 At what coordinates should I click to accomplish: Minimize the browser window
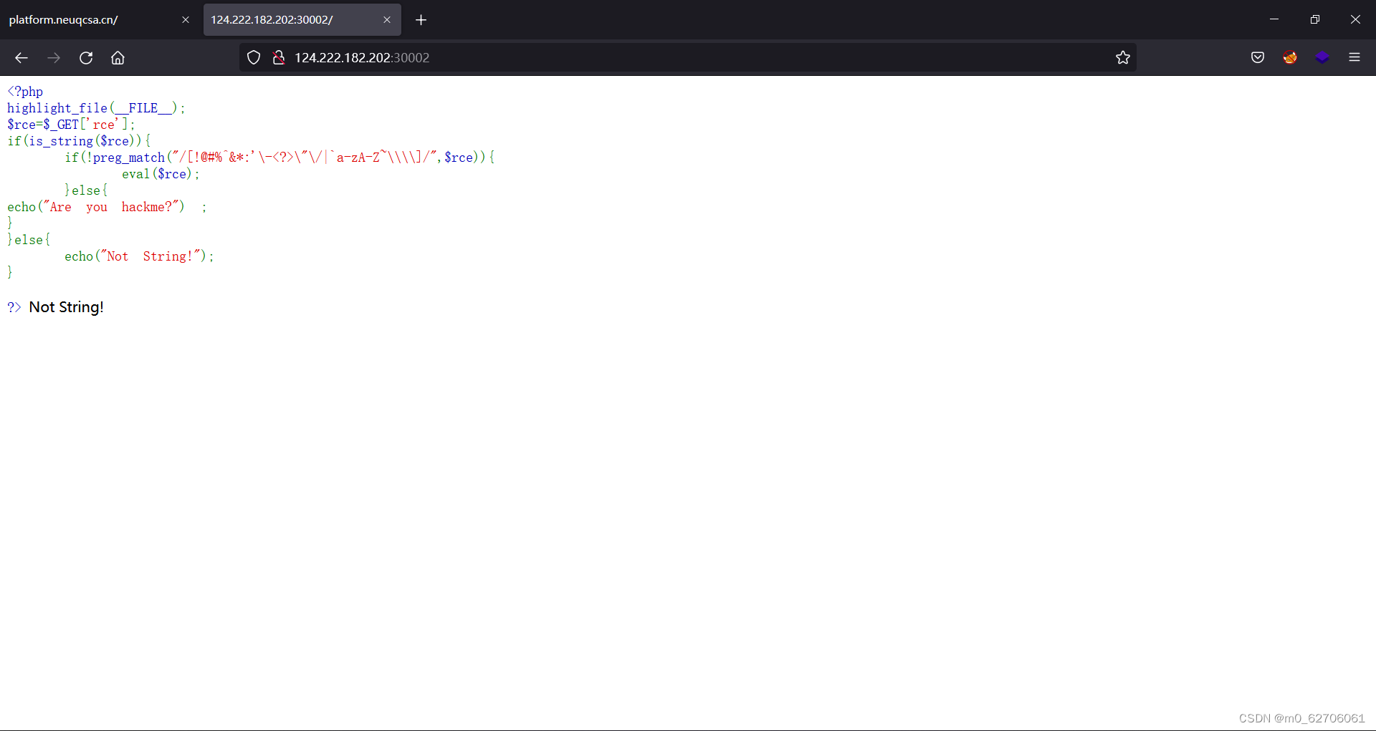coord(1274,19)
